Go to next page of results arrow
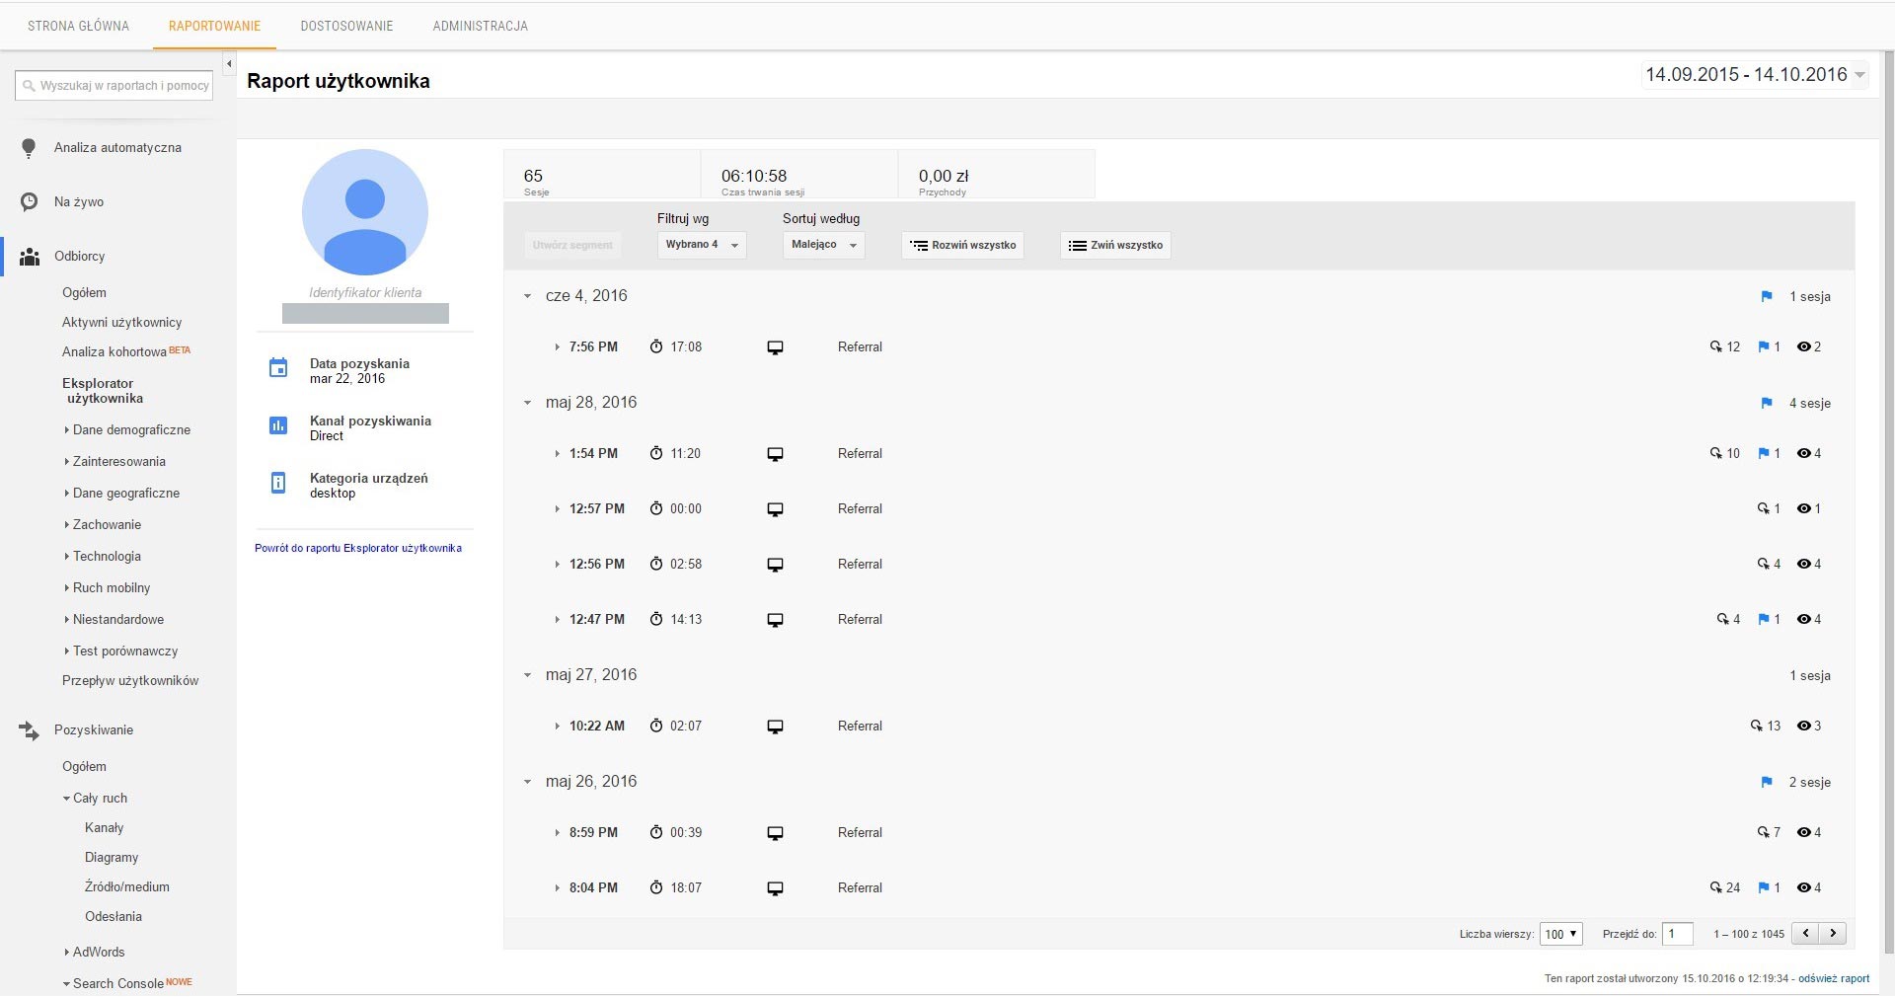Image resolution: width=1895 pixels, height=997 pixels. pyautogui.click(x=1833, y=933)
